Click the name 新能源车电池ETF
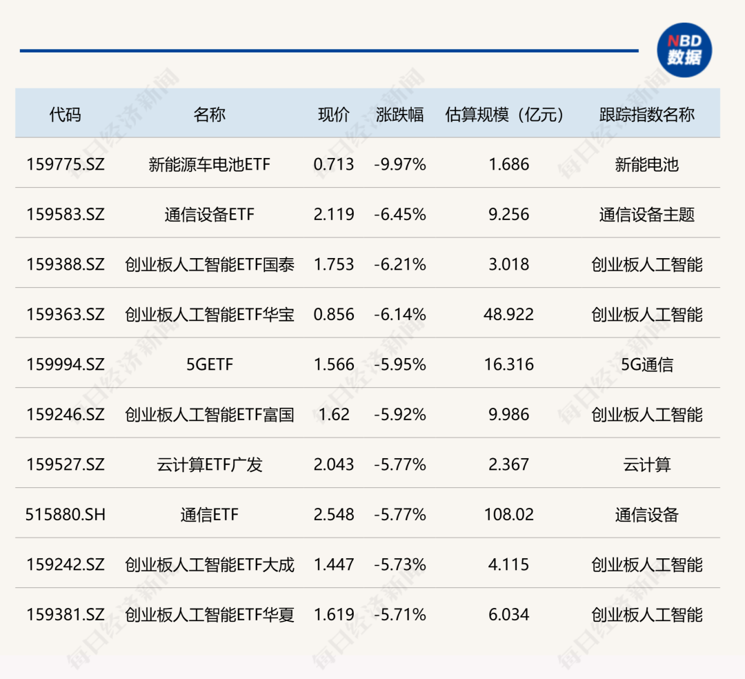Viewport: 745px width, 679px height. pyautogui.click(x=210, y=164)
